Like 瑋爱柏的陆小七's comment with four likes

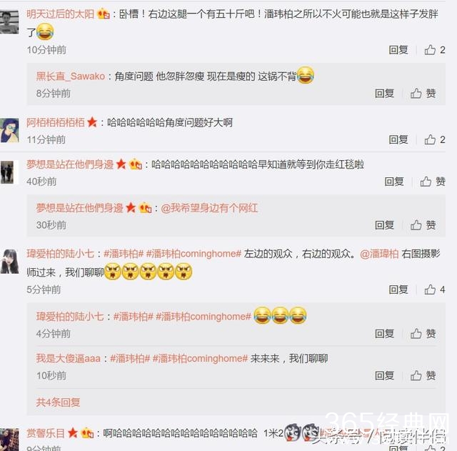click(435, 289)
